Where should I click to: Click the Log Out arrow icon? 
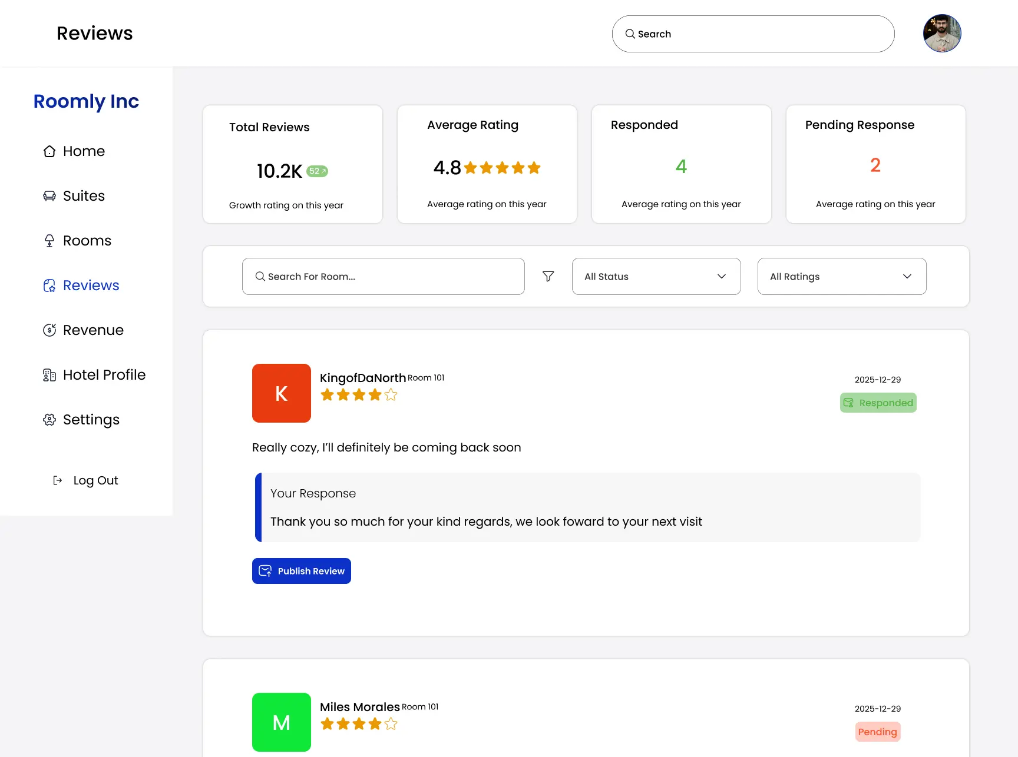coord(58,480)
